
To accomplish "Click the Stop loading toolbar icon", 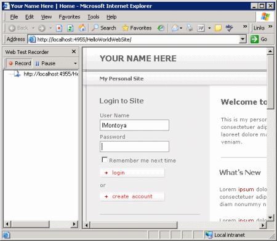I will pyautogui.click(x=59, y=28).
